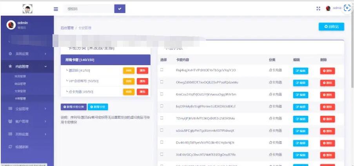Viewport: 354px width, 166px height.
Task: Select the 激活码 [41/50] category
Action: click(x=78, y=71)
